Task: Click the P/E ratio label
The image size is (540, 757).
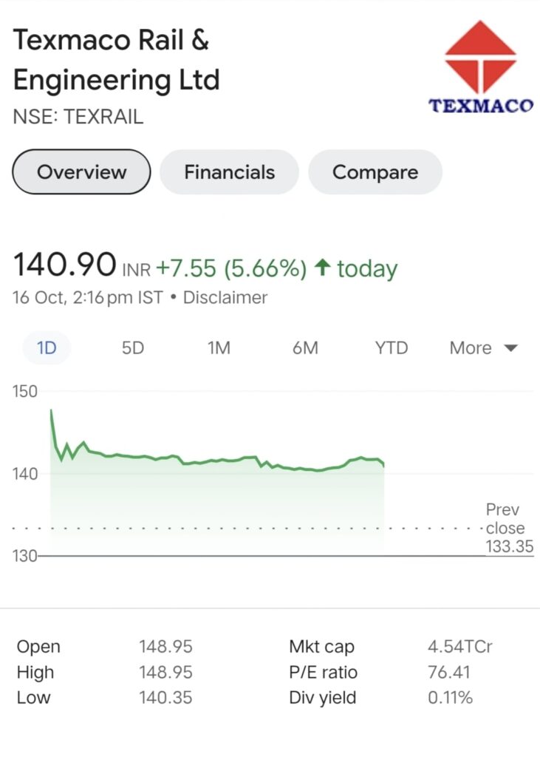Action: (x=323, y=672)
